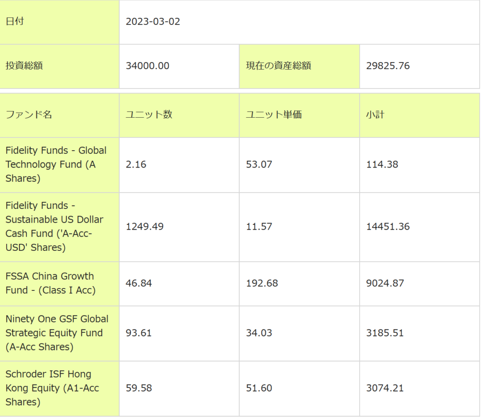This screenshot has width=482, height=417.
Task: Click the unit count 1249.49
Action: tap(145, 226)
